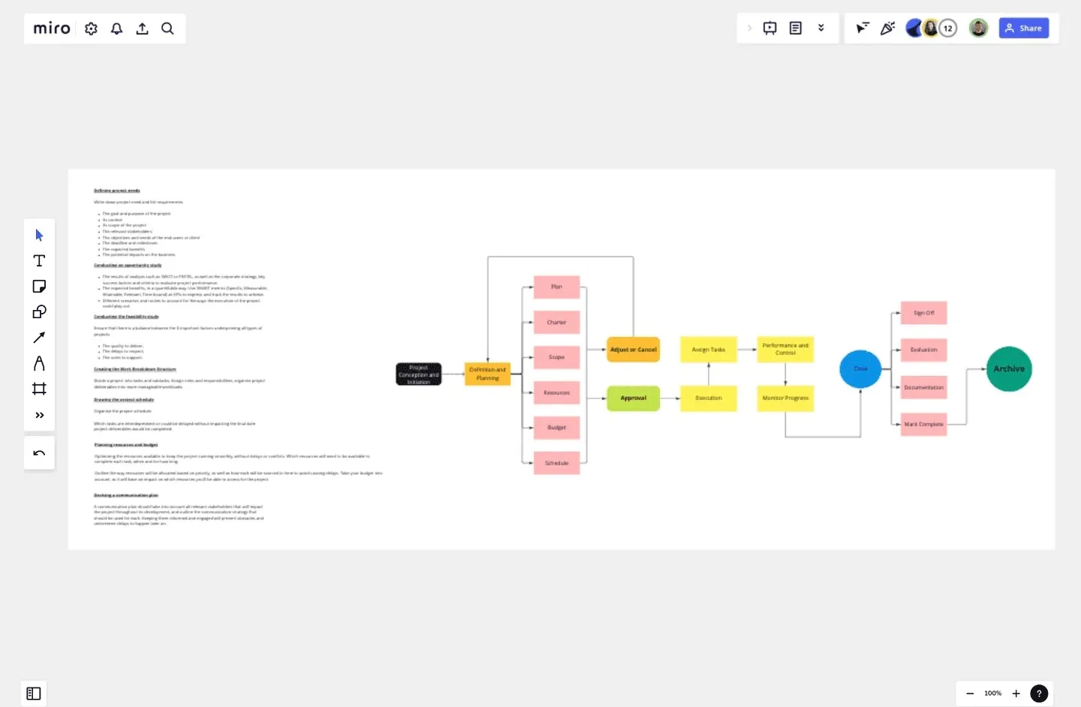Select the Definition and Planning node
1081x707 pixels.
487,374
